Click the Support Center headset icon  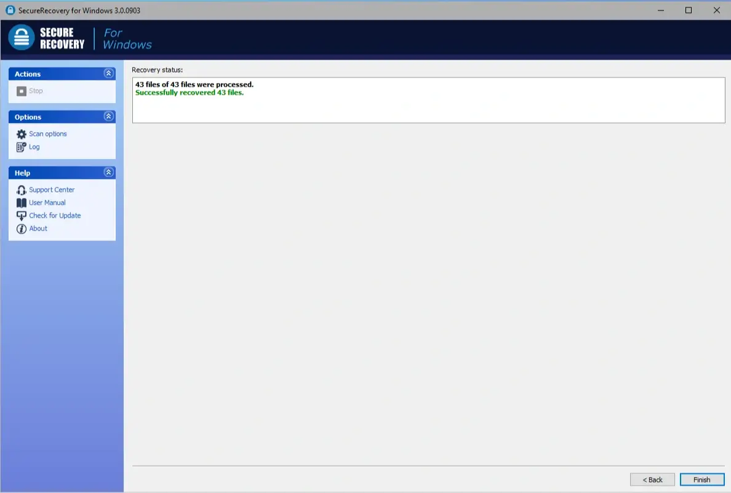tap(21, 189)
